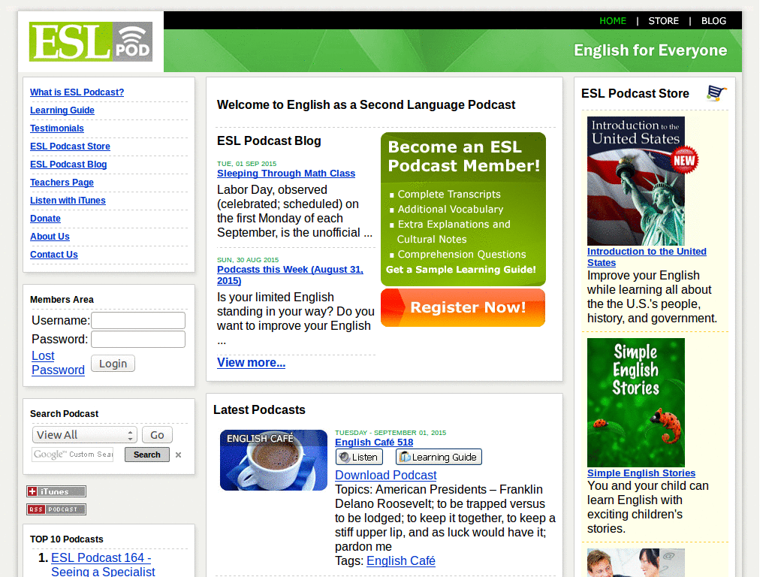The image size is (769, 577).
Task: Open the shopping cart icon
Action: [716, 92]
